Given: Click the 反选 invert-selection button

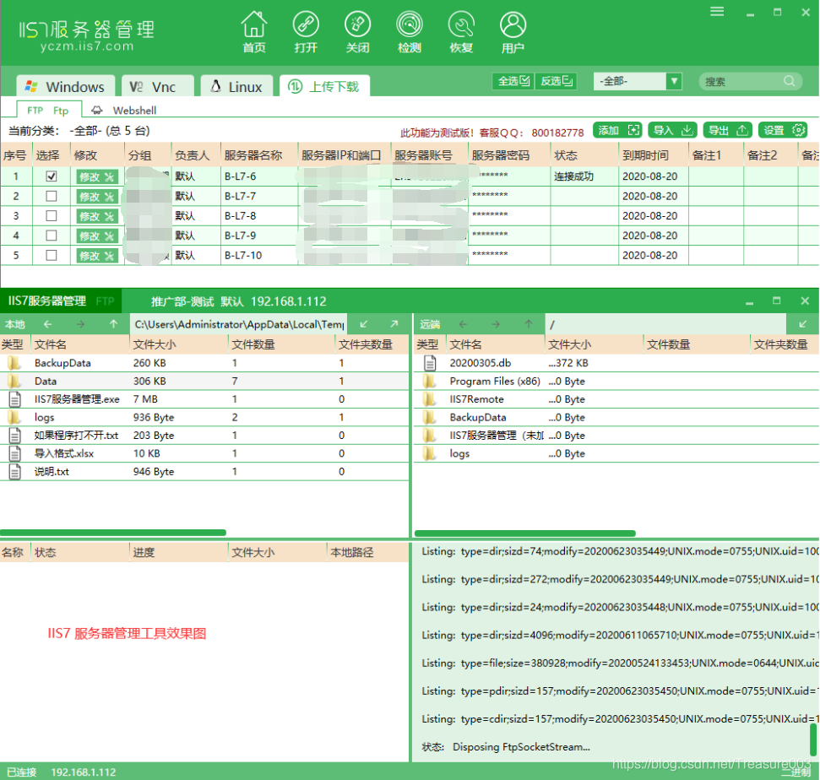Looking at the screenshot, I should (x=556, y=81).
